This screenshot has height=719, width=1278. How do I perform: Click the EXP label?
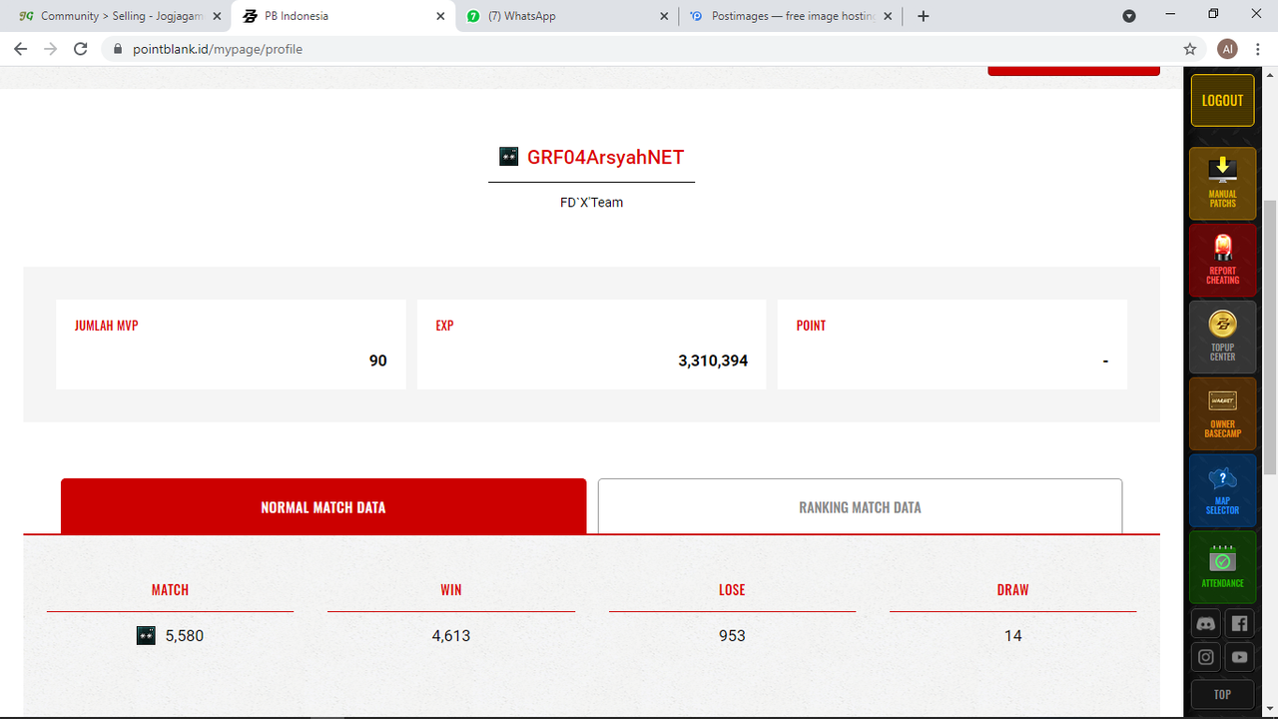click(444, 326)
